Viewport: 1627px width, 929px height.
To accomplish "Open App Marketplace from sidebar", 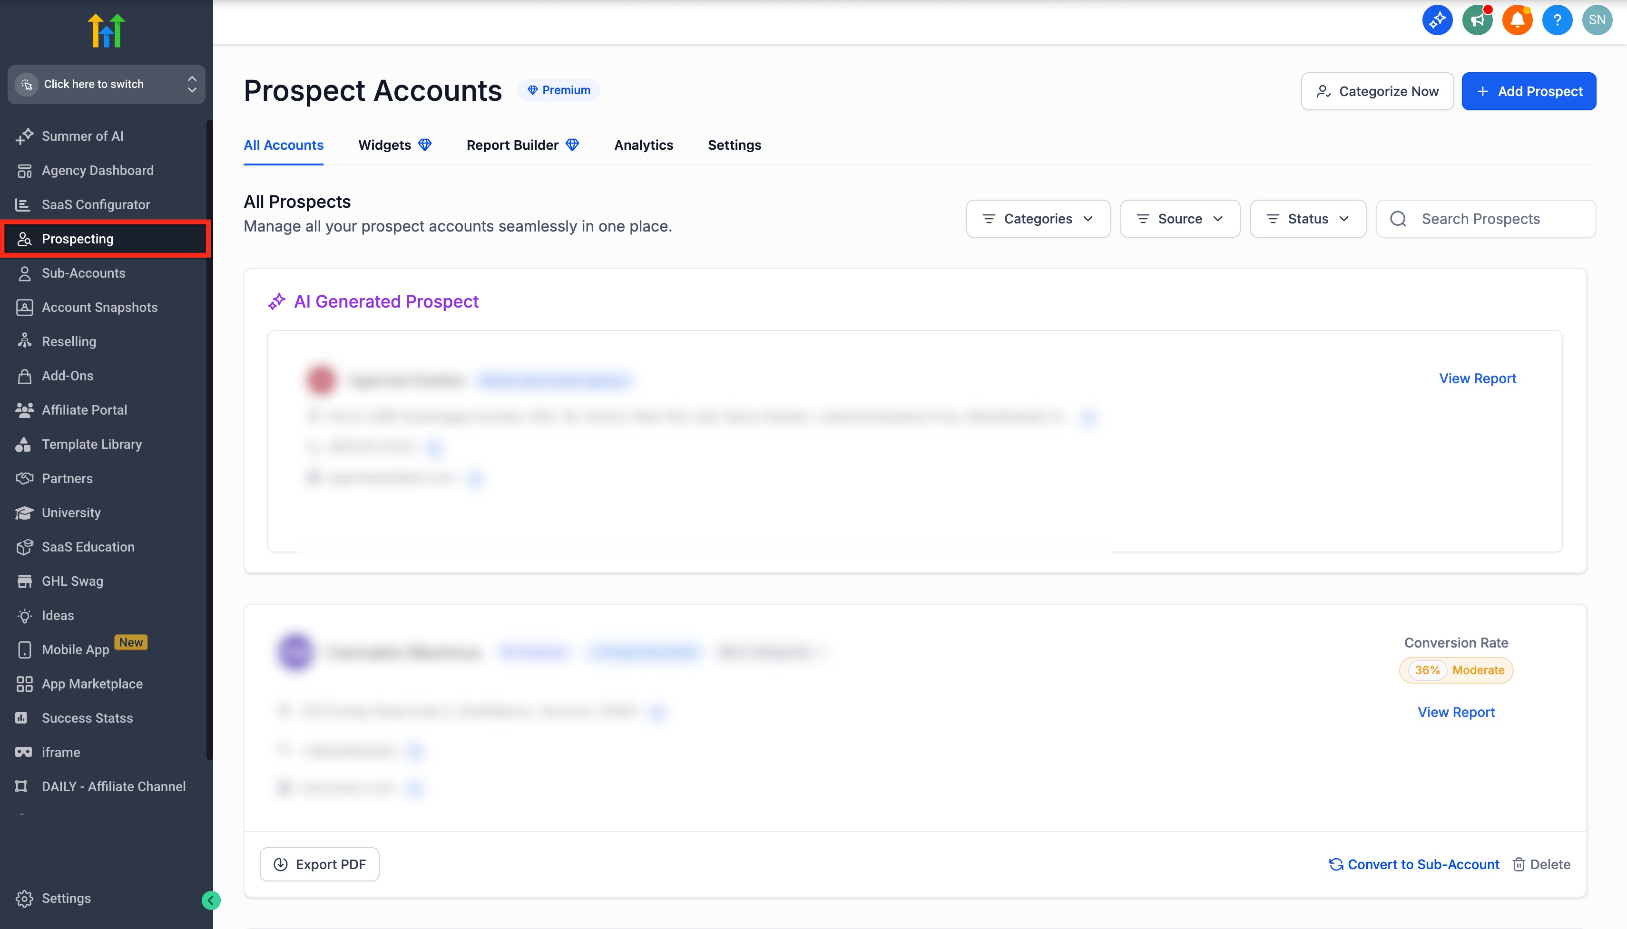I will (x=92, y=684).
